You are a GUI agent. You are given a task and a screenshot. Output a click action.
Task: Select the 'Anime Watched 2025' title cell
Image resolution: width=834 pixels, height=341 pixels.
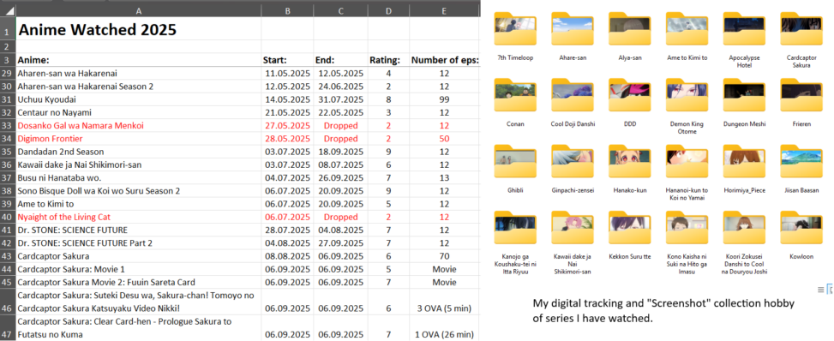tap(138, 29)
